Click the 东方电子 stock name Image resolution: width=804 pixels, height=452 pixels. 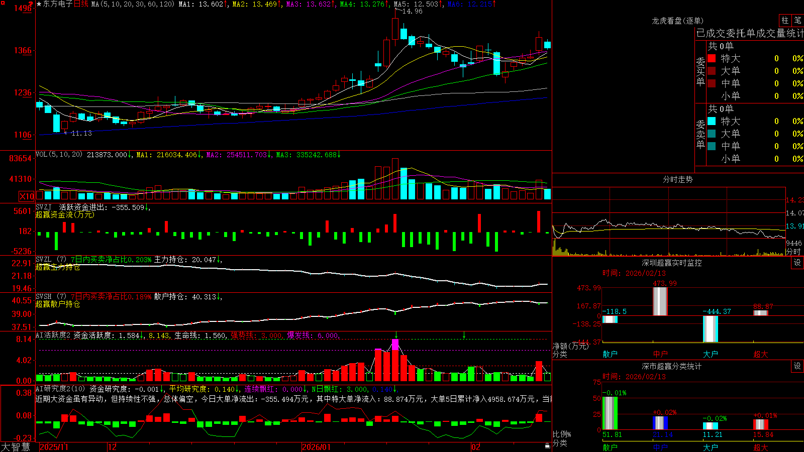(x=58, y=4)
